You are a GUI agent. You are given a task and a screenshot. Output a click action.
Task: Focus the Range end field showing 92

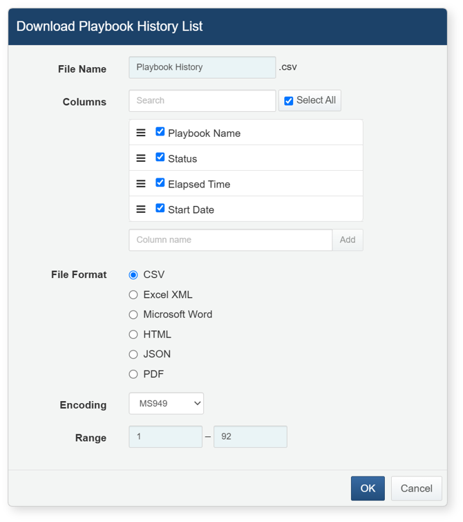[250, 436]
